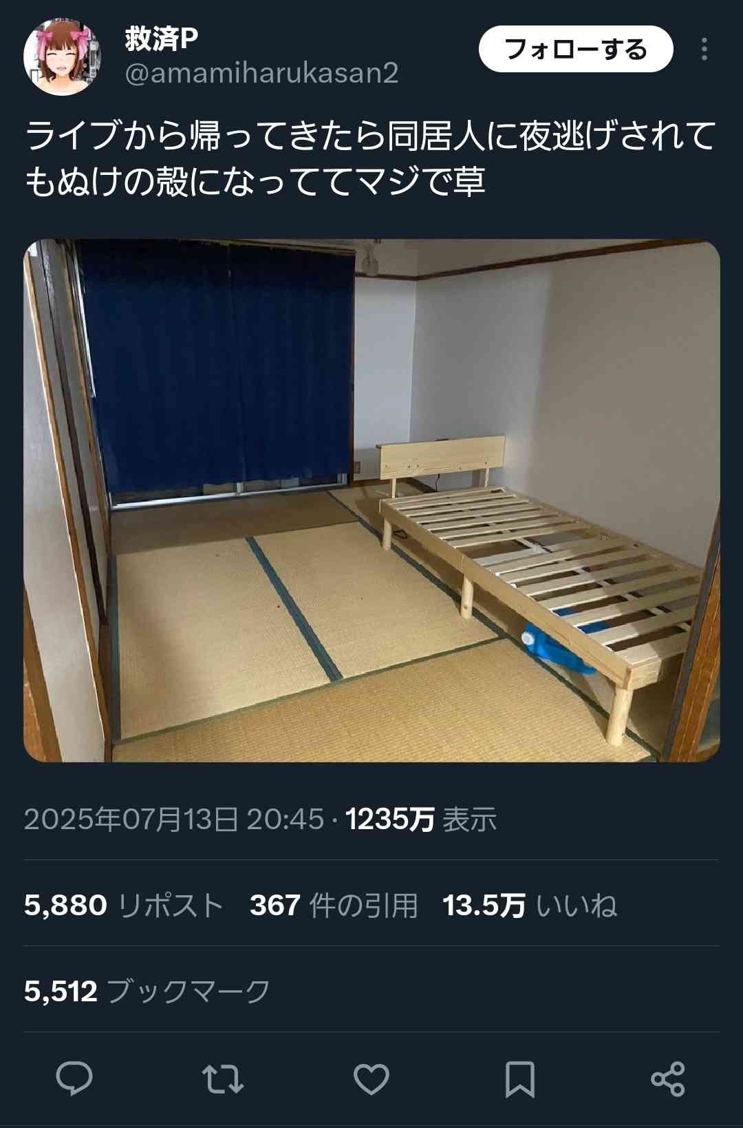View the 13.5万 いいね likes list
The height and width of the screenshot is (1128, 743).
(x=530, y=905)
